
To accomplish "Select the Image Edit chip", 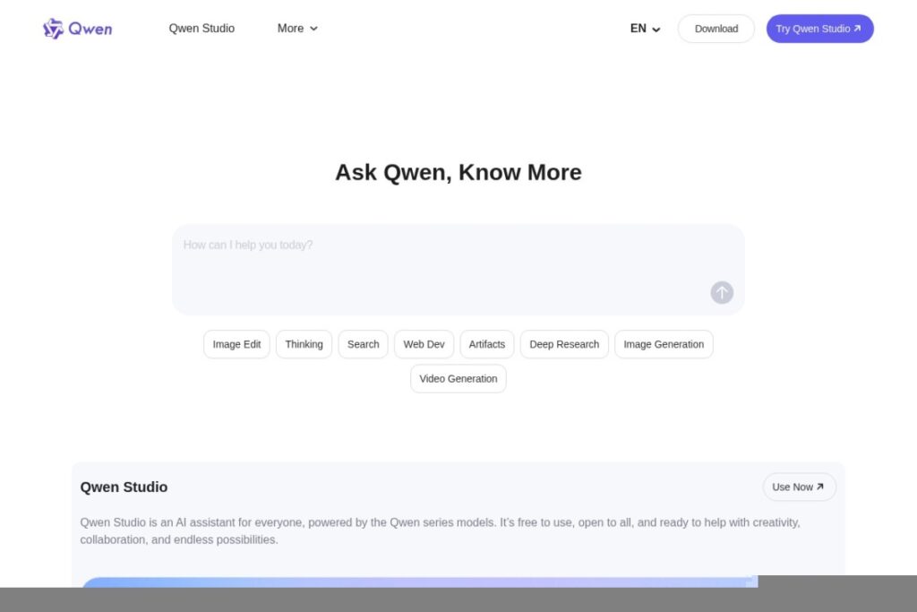I will [236, 344].
